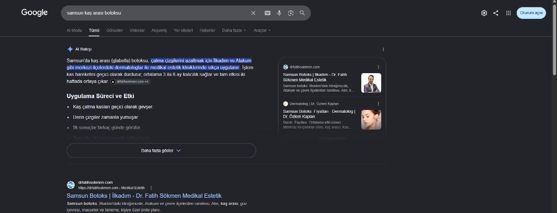Screen dimensions: 557x213
Task: Click 'drfatihsokmen.com' label in first source card
Action: point(305,67)
